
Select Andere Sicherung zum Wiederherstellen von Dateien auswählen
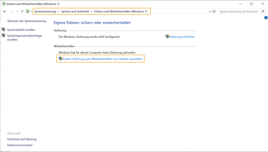pyautogui.click(x=102, y=59)
